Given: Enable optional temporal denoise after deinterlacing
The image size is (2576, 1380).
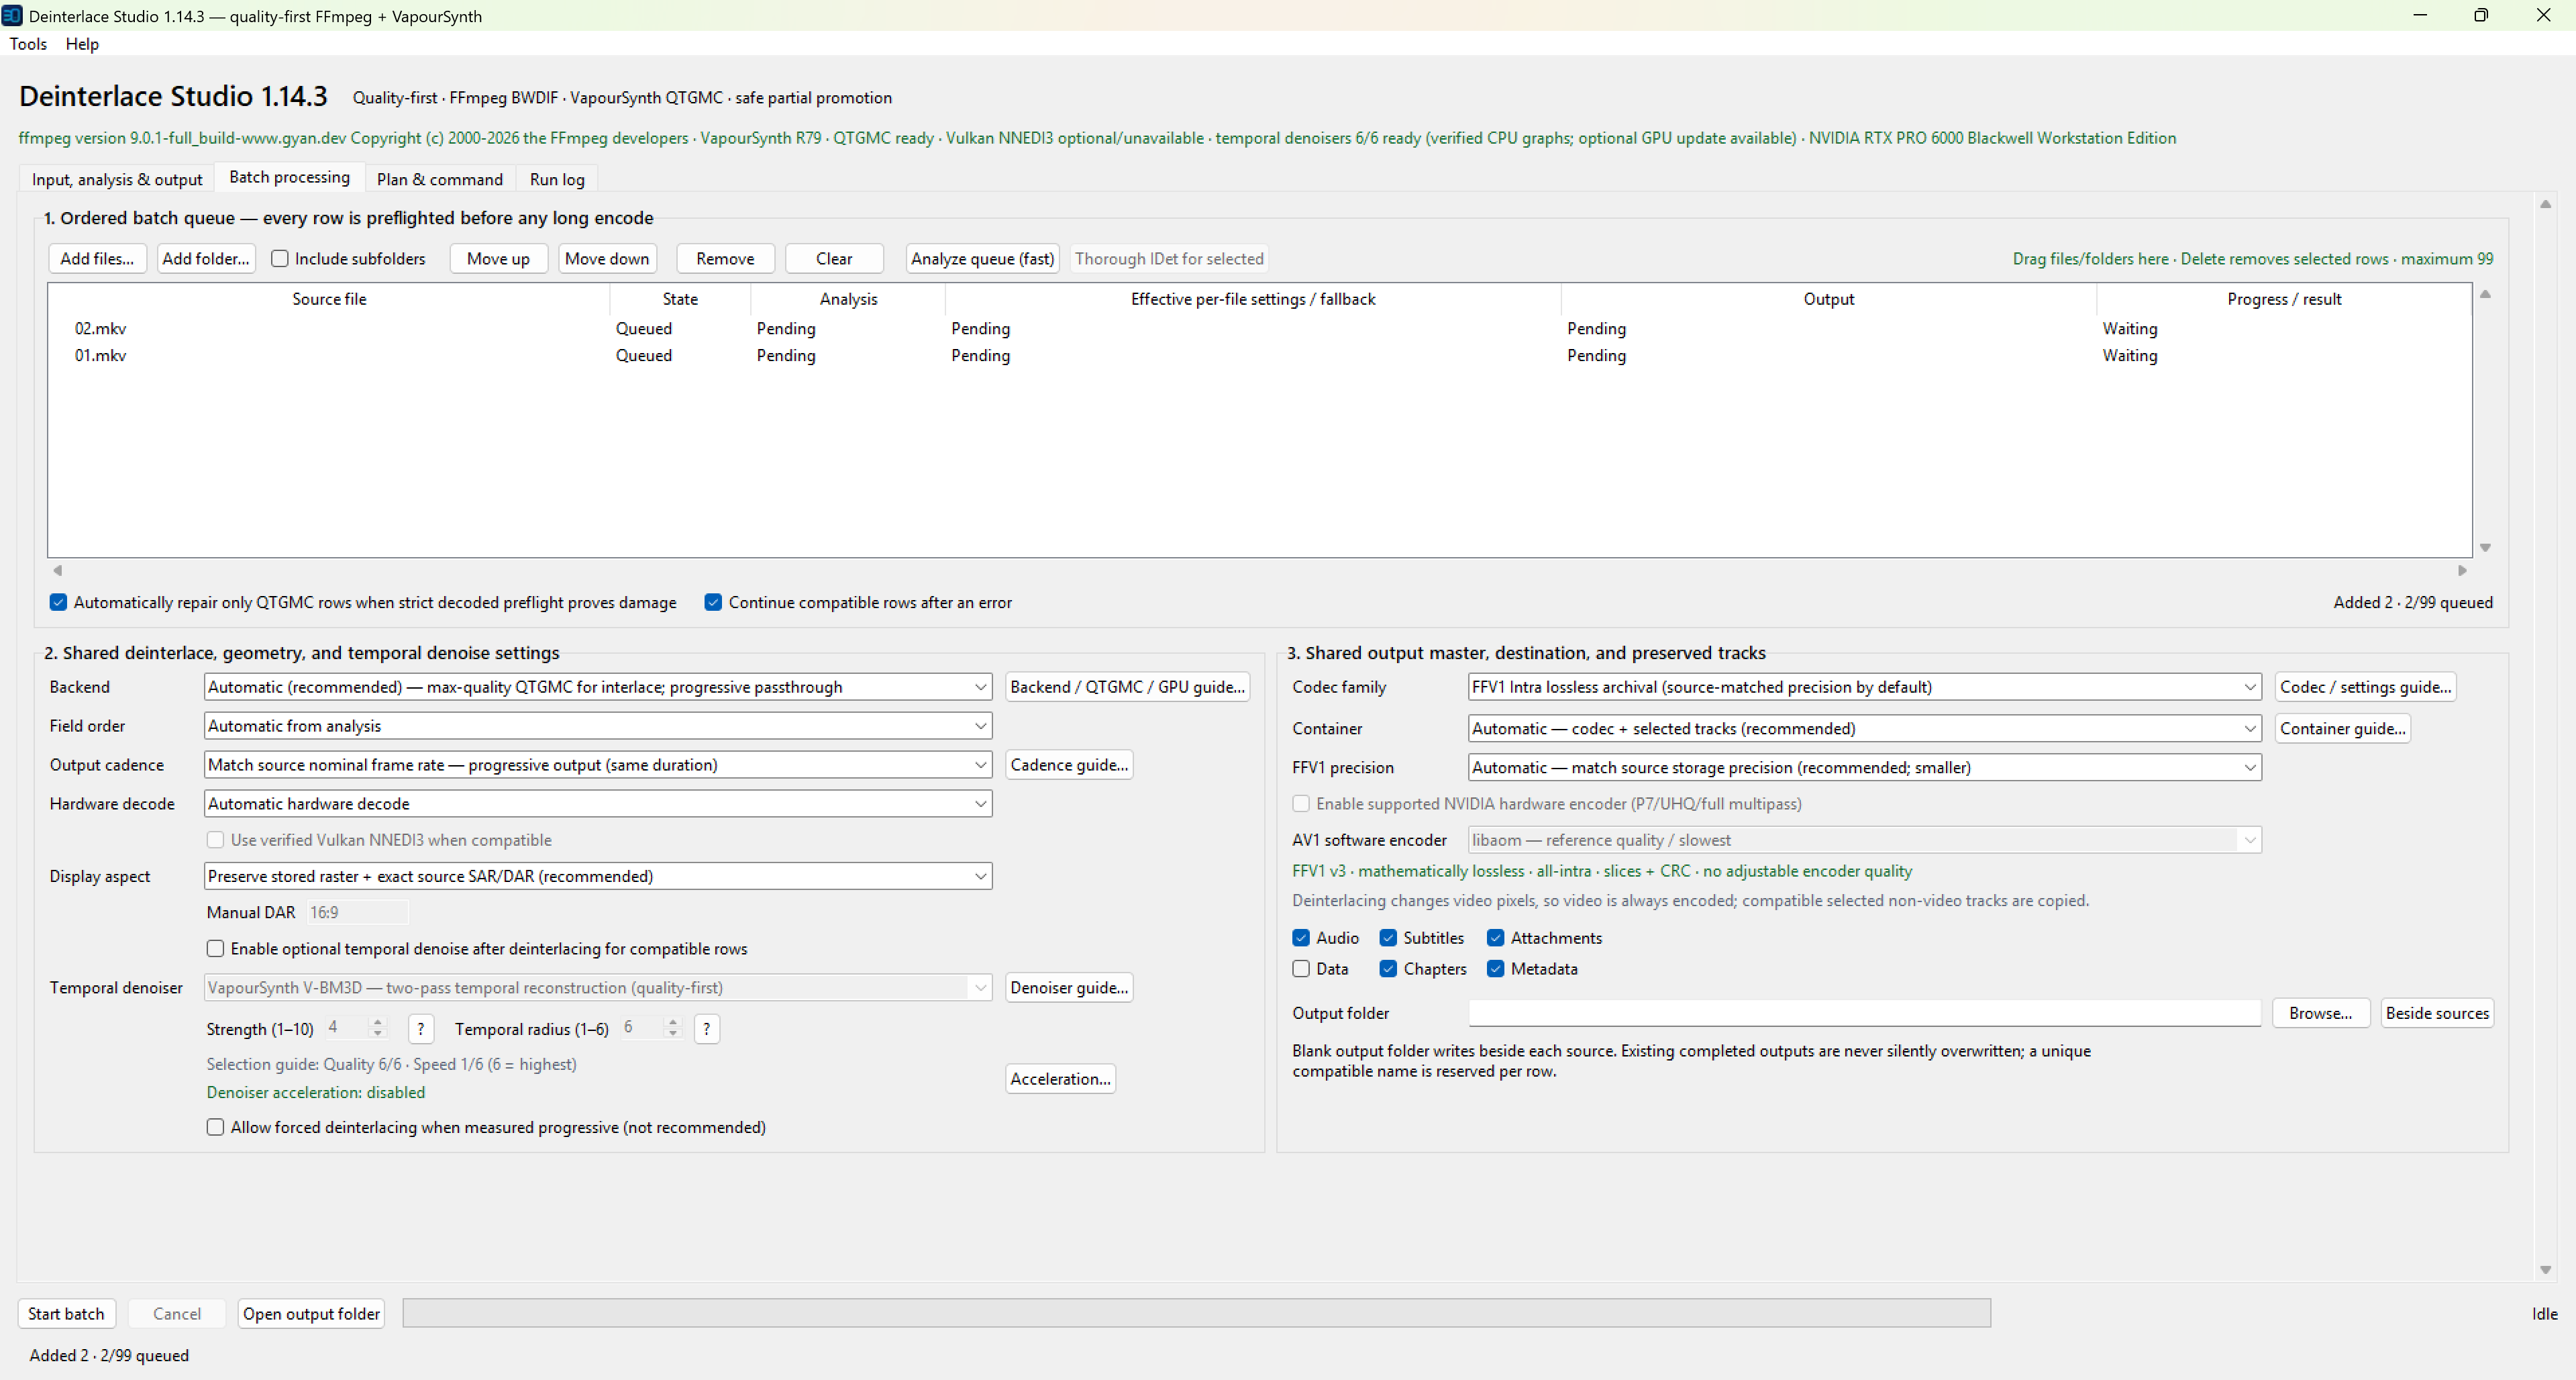Looking at the screenshot, I should point(215,948).
